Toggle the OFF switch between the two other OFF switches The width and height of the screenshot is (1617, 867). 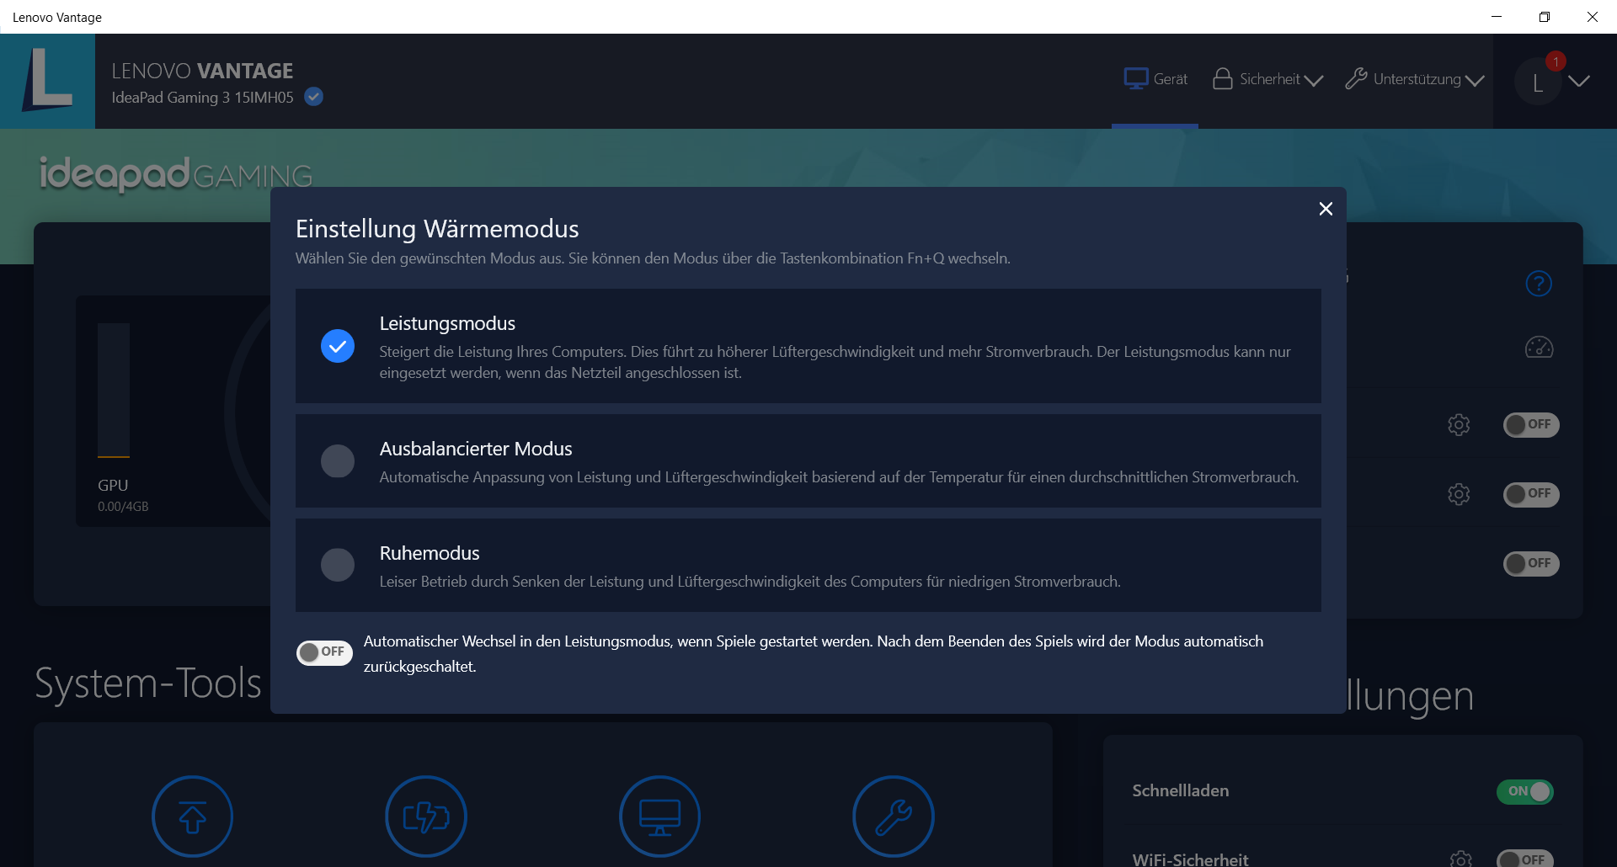point(1531,494)
